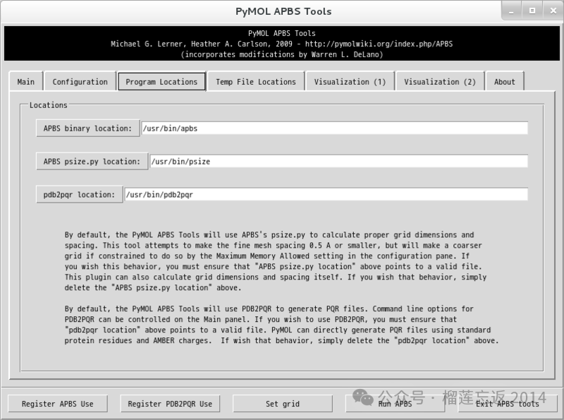
Task: Click the paragraph starting 'By default, the PyMOL APBS Tools will use APBS's psize.py'
Action: click(x=275, y=261)
